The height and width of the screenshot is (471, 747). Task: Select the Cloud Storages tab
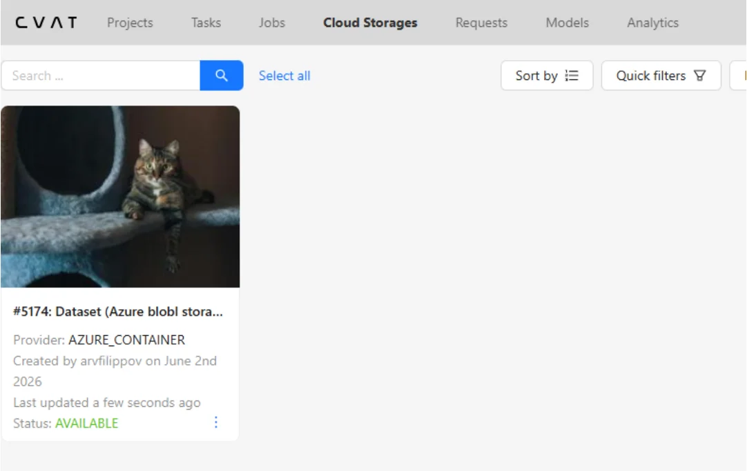(370, 22)
